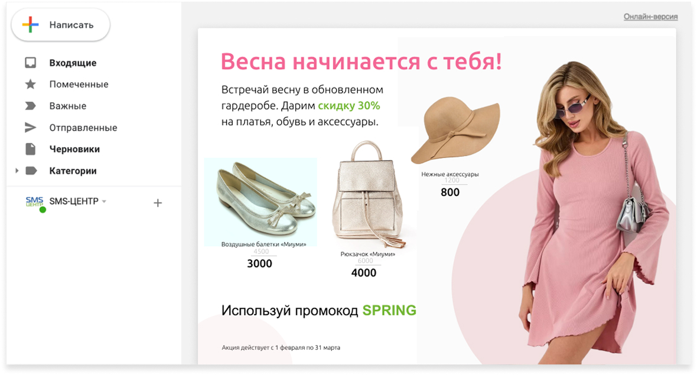Click the SMS-ЦЕНТР account logo icon
This screenshot has height=375, width=697.
(35, 202)
